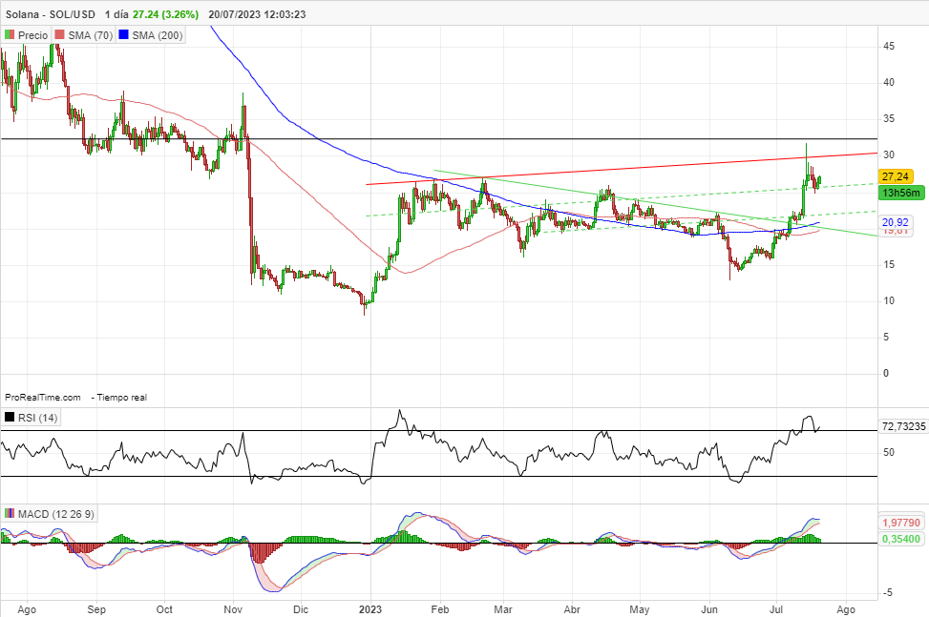Viewport: 929px width, 617px height.
Task: Click the yellow 27,24 price tag
Action: (896, 176)
